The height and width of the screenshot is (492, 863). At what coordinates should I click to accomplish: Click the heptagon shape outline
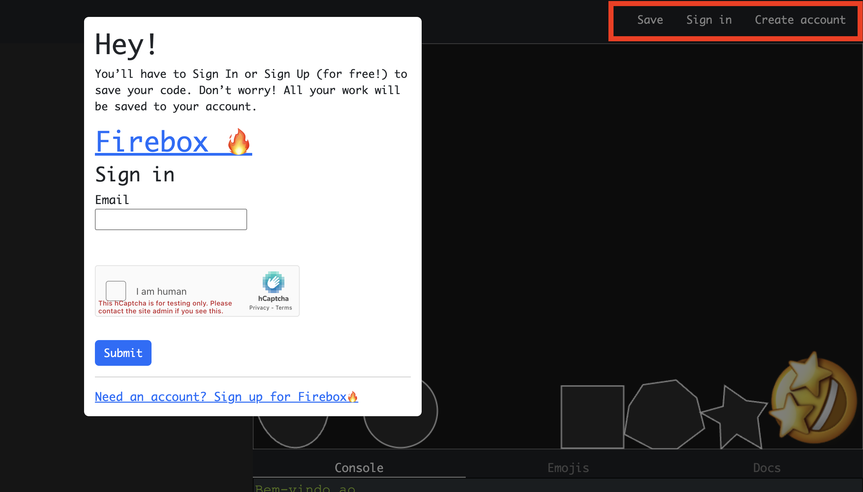(664, 415)
